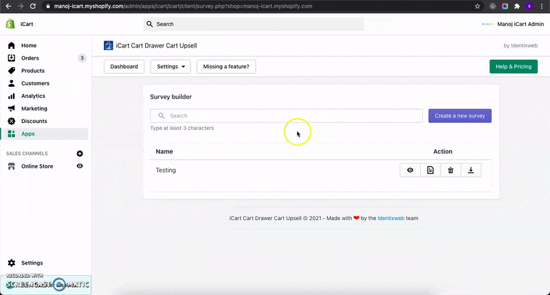This screenshot has height=295, width=550.
Task: Click the browser address bar URL
Action: click(x=183, y=6)
